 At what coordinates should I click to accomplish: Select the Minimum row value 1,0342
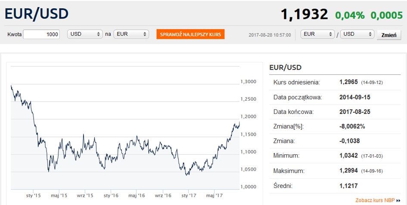(x=349, y=156)
